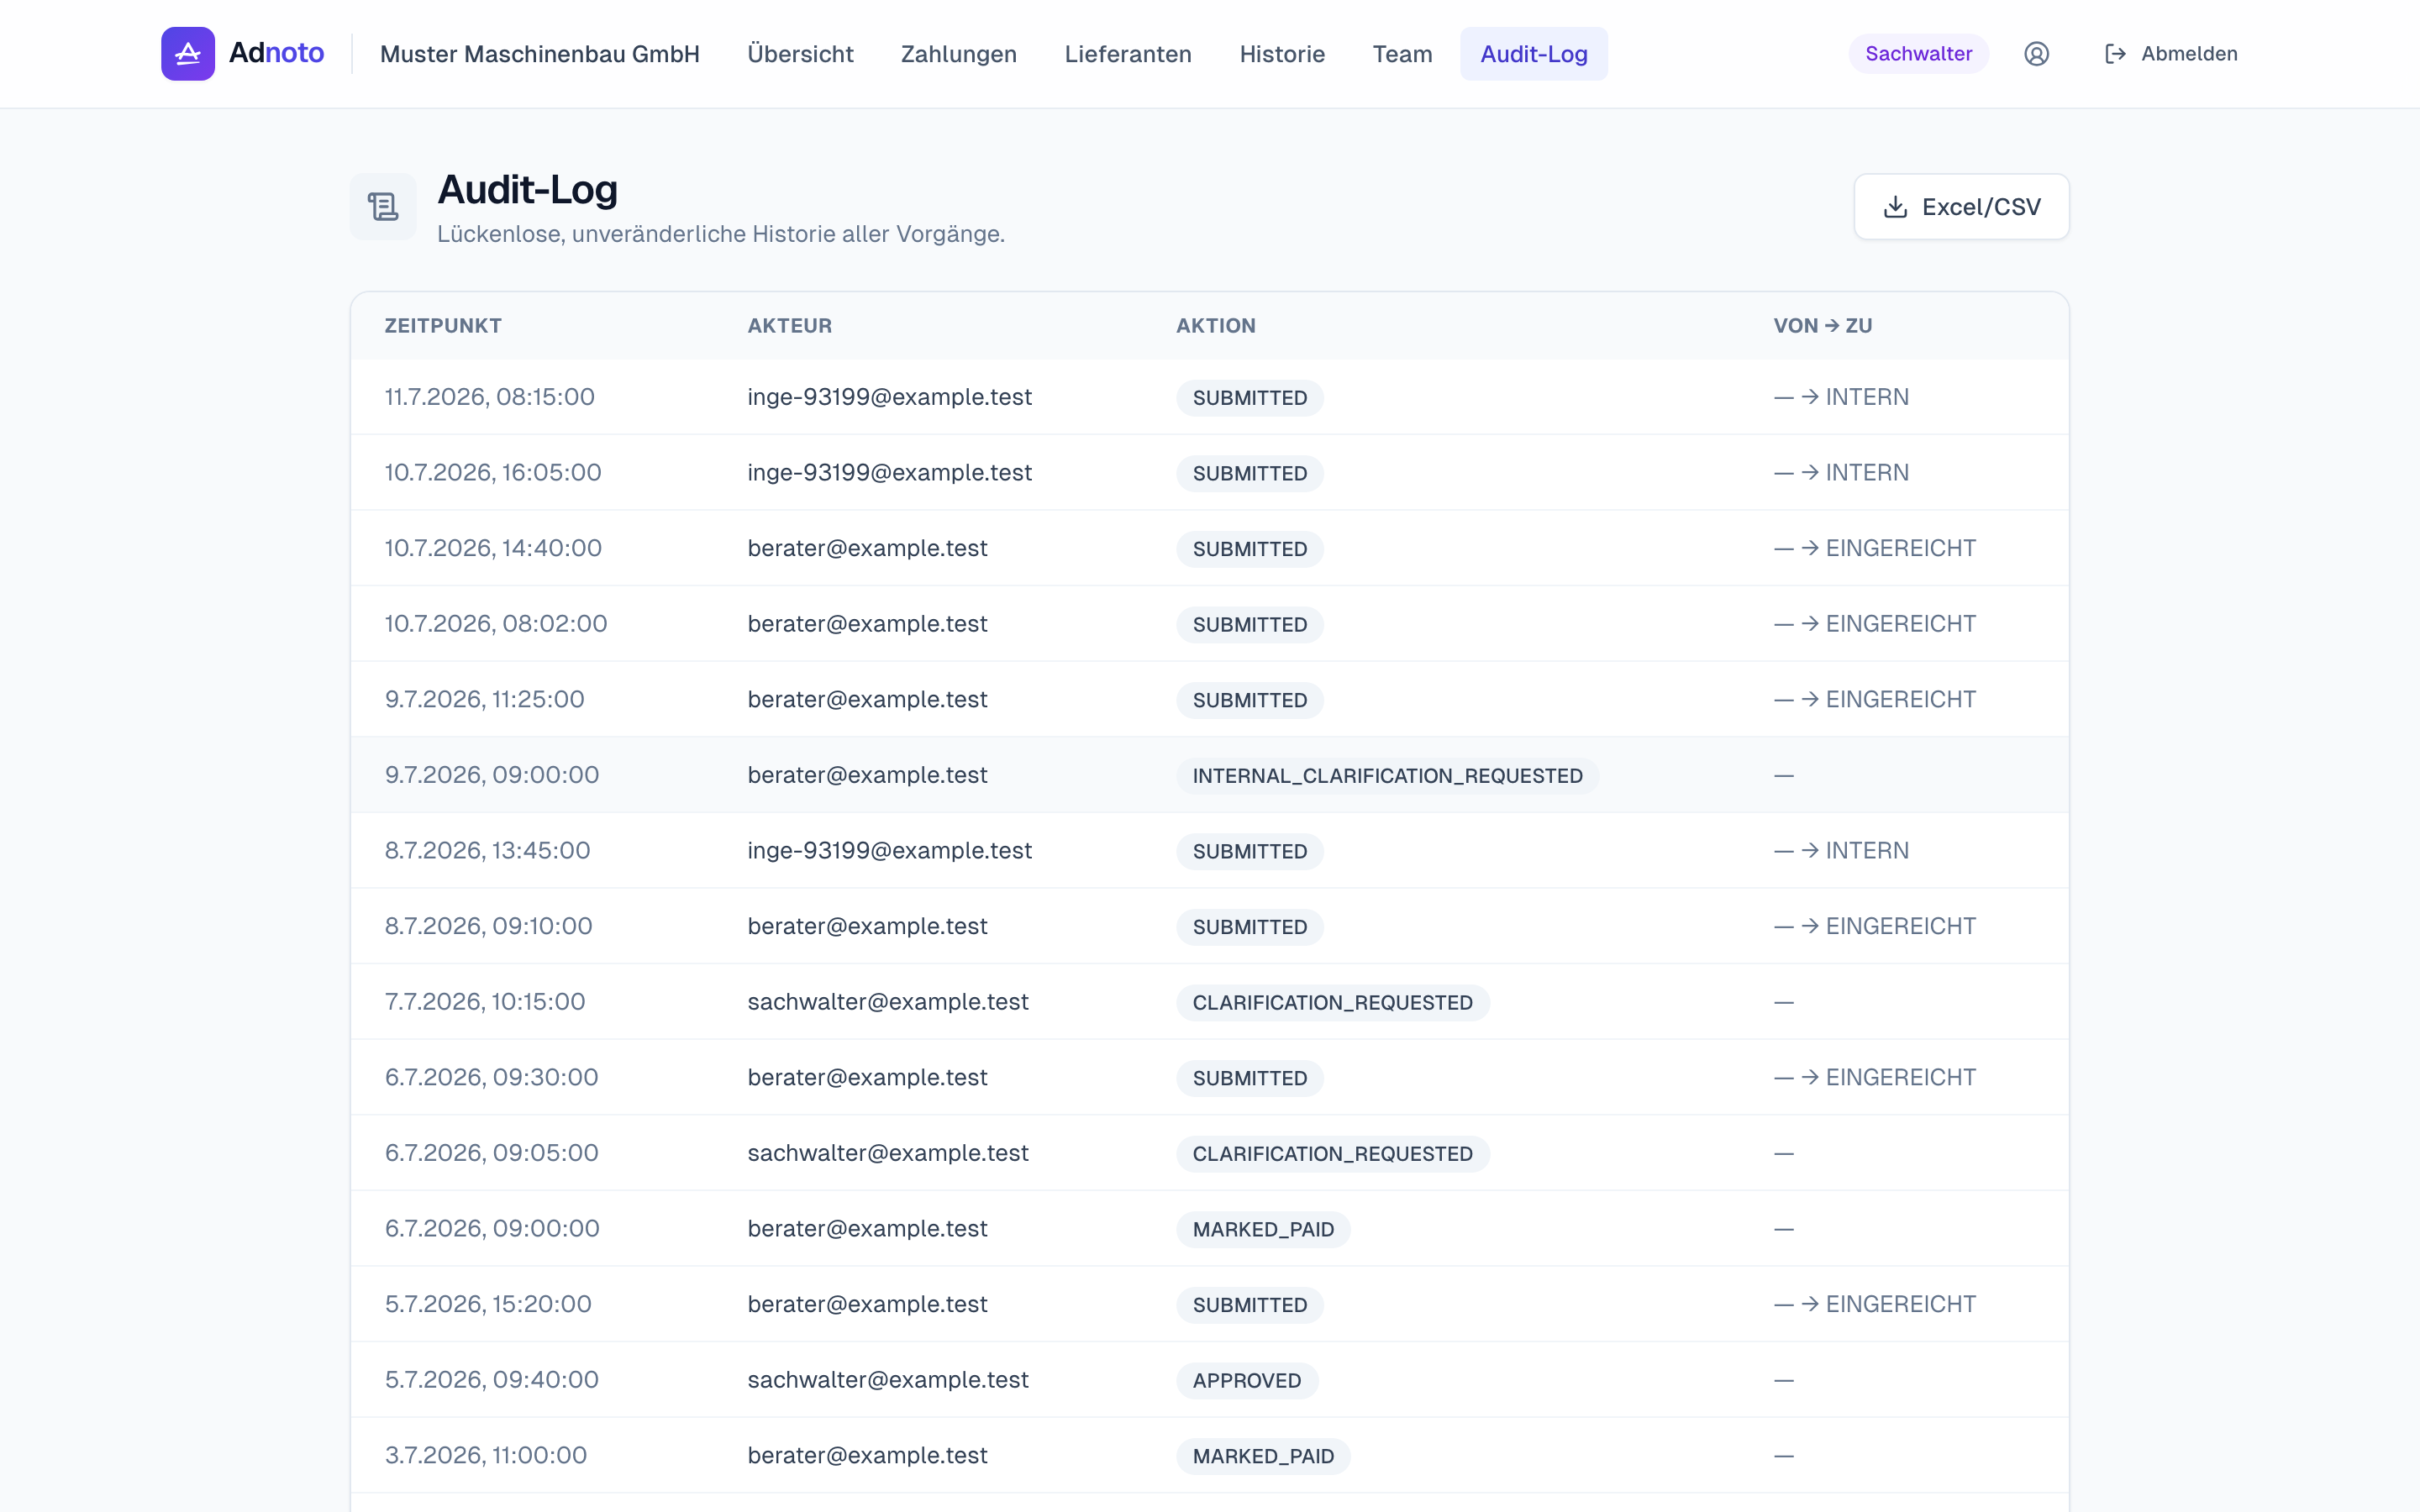Click SUBMITTED badge in the 11.7.2026 row
Image resolution: width=2420 pixels, height=1512 pixels.
click(x=1250, y=398)
